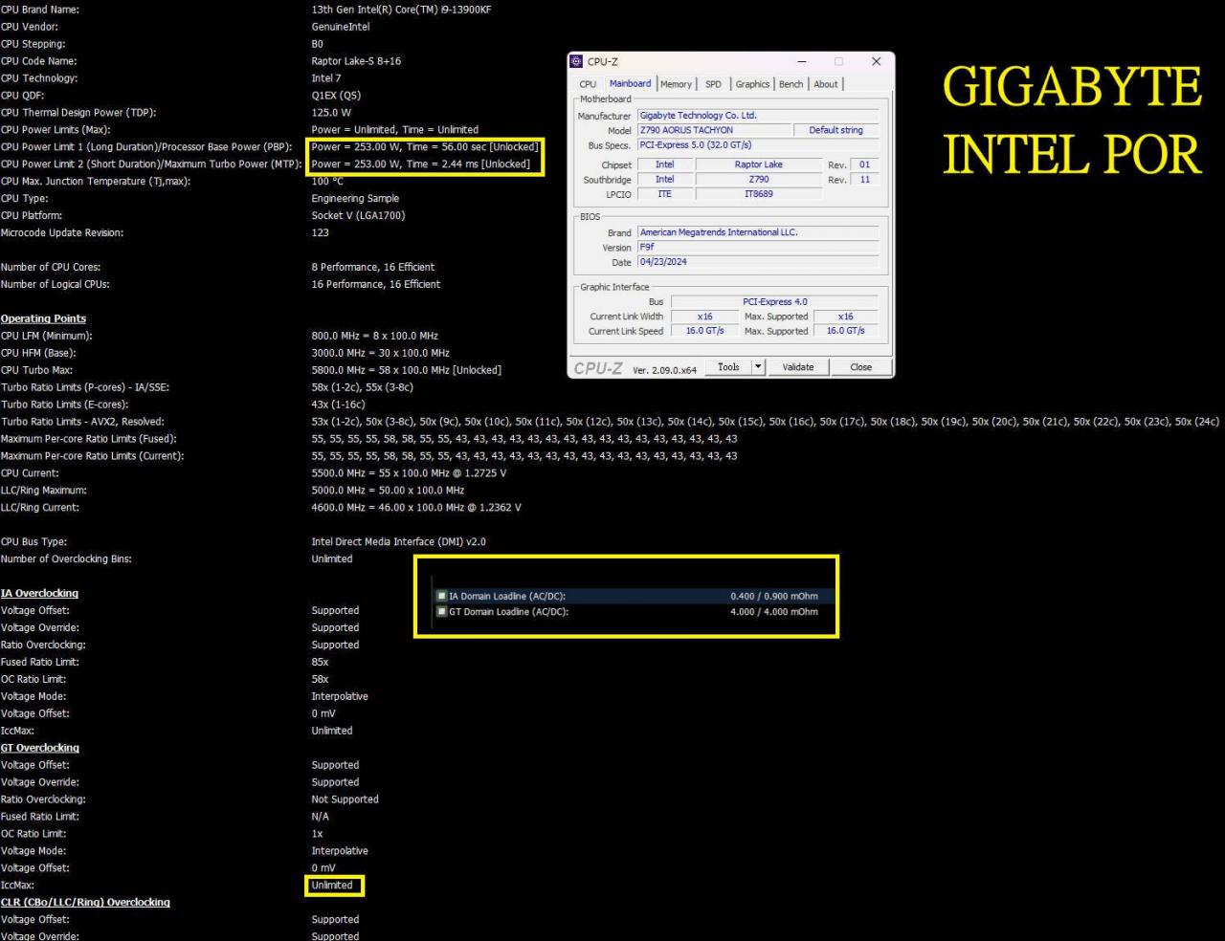
Task: Click the Southbridge 'Z790' field
Action: click(x=759, y=179)
